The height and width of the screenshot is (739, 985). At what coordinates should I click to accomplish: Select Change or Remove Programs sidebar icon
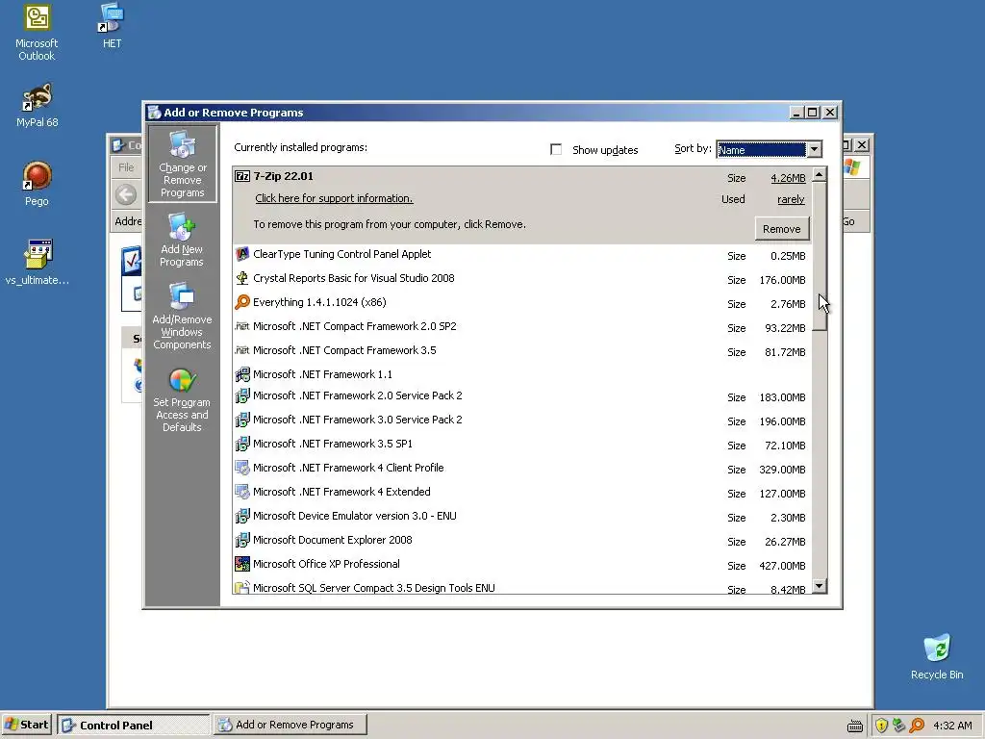coord(182,164)
